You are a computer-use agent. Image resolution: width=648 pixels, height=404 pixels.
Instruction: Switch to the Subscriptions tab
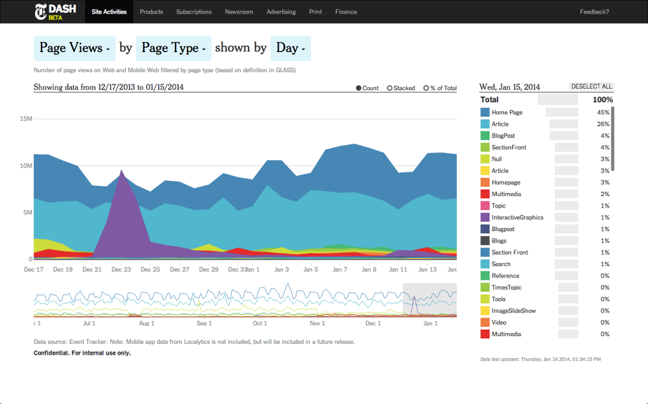[193, 11]
